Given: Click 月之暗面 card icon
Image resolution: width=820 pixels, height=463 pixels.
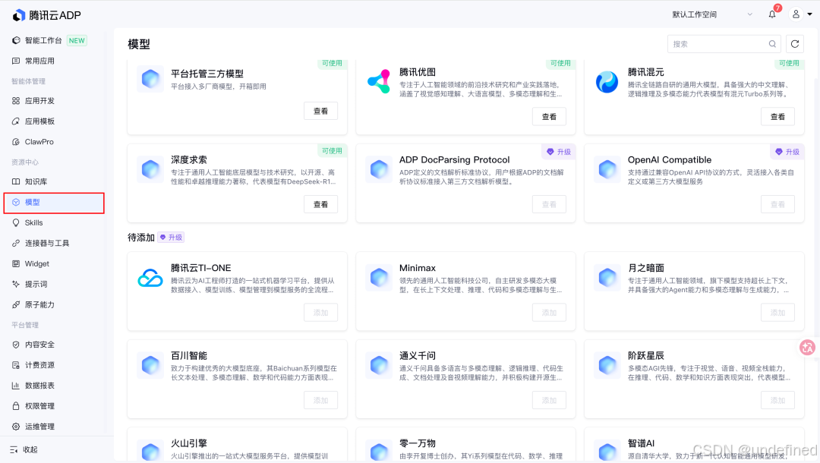Looking at the screenshot, I should tap(607, 278).
